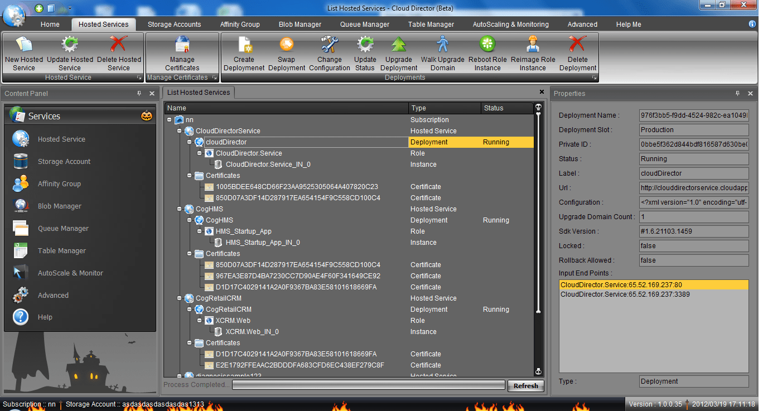Click the Reboot Role Instance icon
The height and width of the screenshot is (411, 763).
(487, 45)
